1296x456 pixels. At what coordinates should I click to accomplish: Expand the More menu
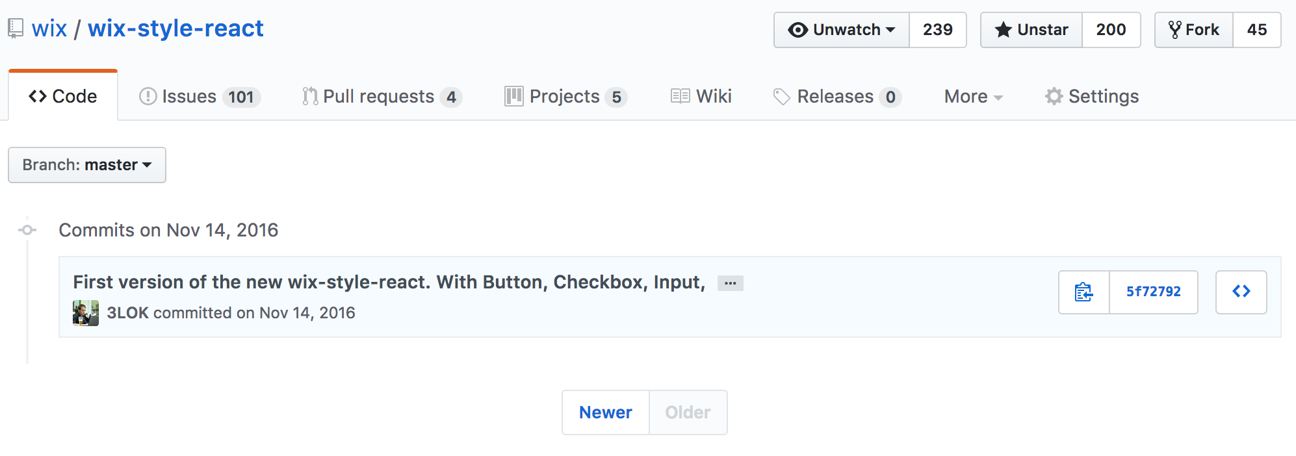click(x=974, y=96)
